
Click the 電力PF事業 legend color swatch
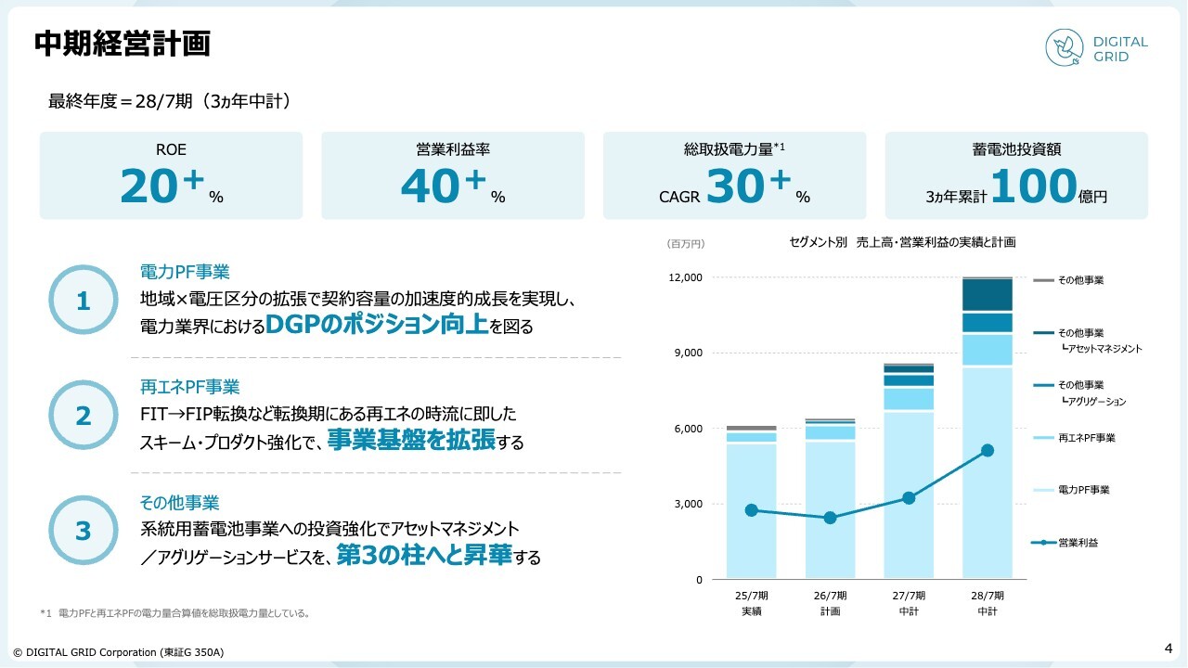coord(1043,490)
